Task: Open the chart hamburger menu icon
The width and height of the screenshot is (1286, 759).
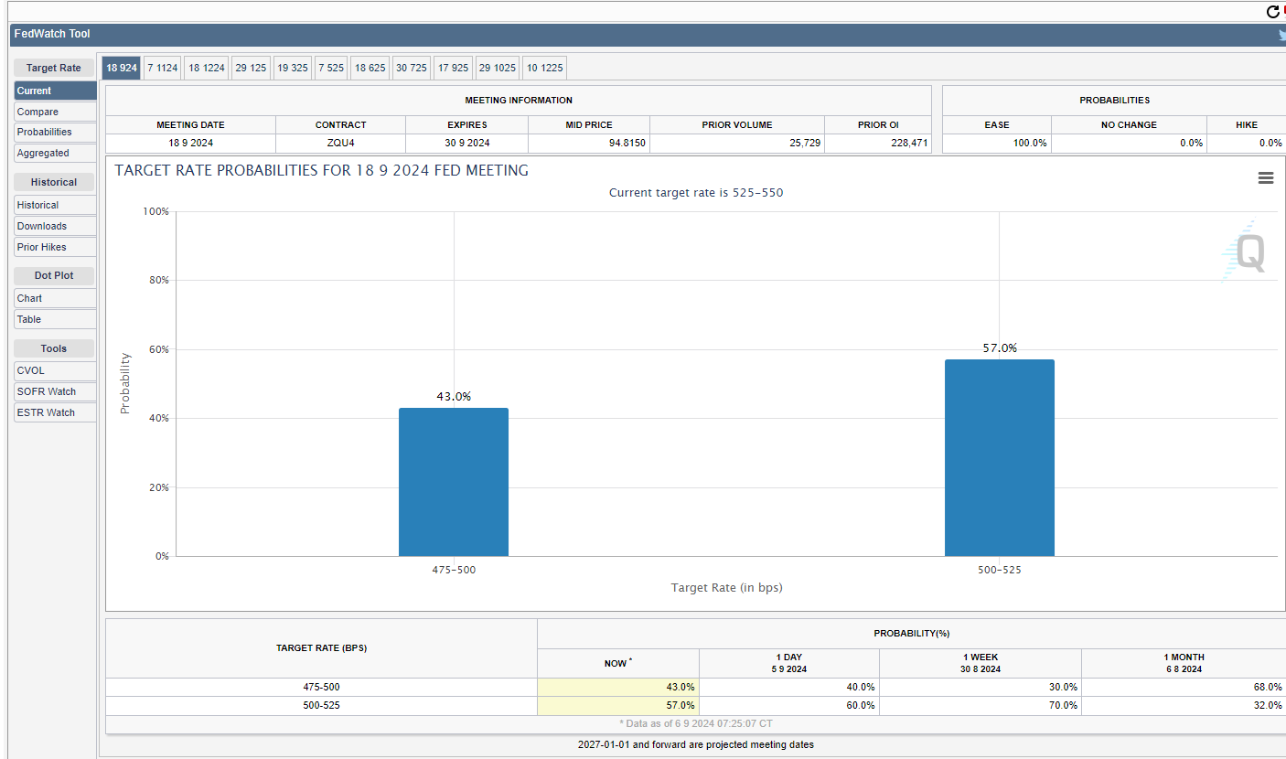Action: pyautogui.click(x=1265, y=178)
